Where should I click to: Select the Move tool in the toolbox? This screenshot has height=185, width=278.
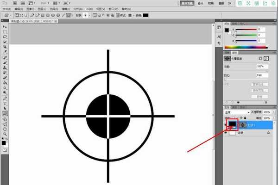click(5, 27)
